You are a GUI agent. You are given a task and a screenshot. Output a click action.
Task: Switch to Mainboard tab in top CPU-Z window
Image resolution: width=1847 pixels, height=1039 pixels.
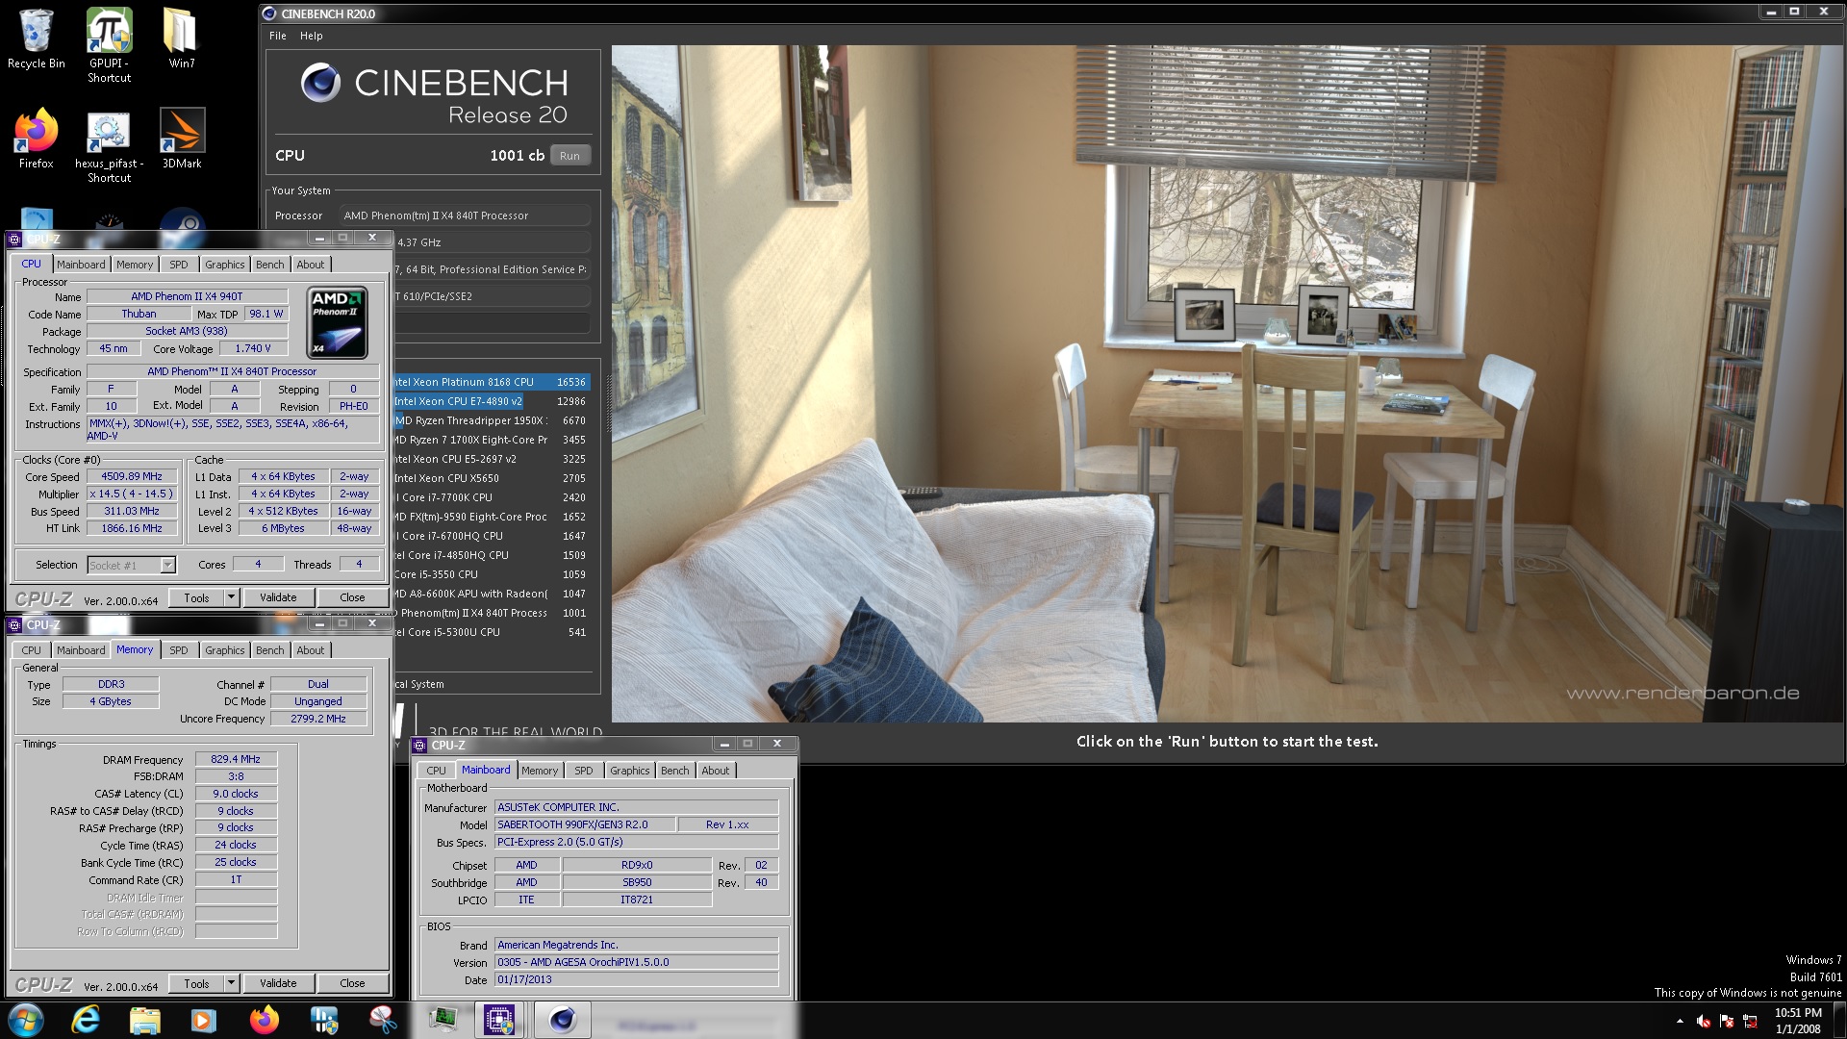81,265
